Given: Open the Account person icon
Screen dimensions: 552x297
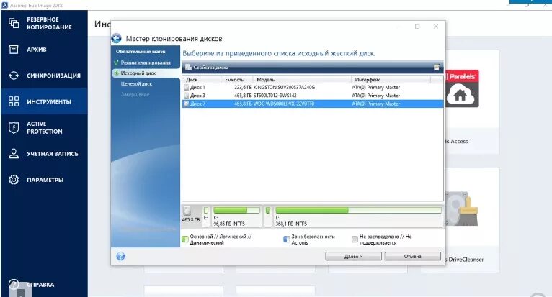Looking at the screenshot, I should tap(14, 154).
